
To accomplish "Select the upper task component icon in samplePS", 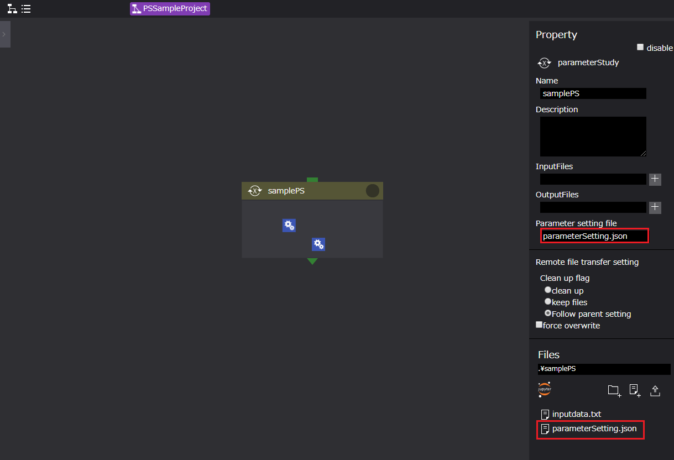I will (289, 226).
